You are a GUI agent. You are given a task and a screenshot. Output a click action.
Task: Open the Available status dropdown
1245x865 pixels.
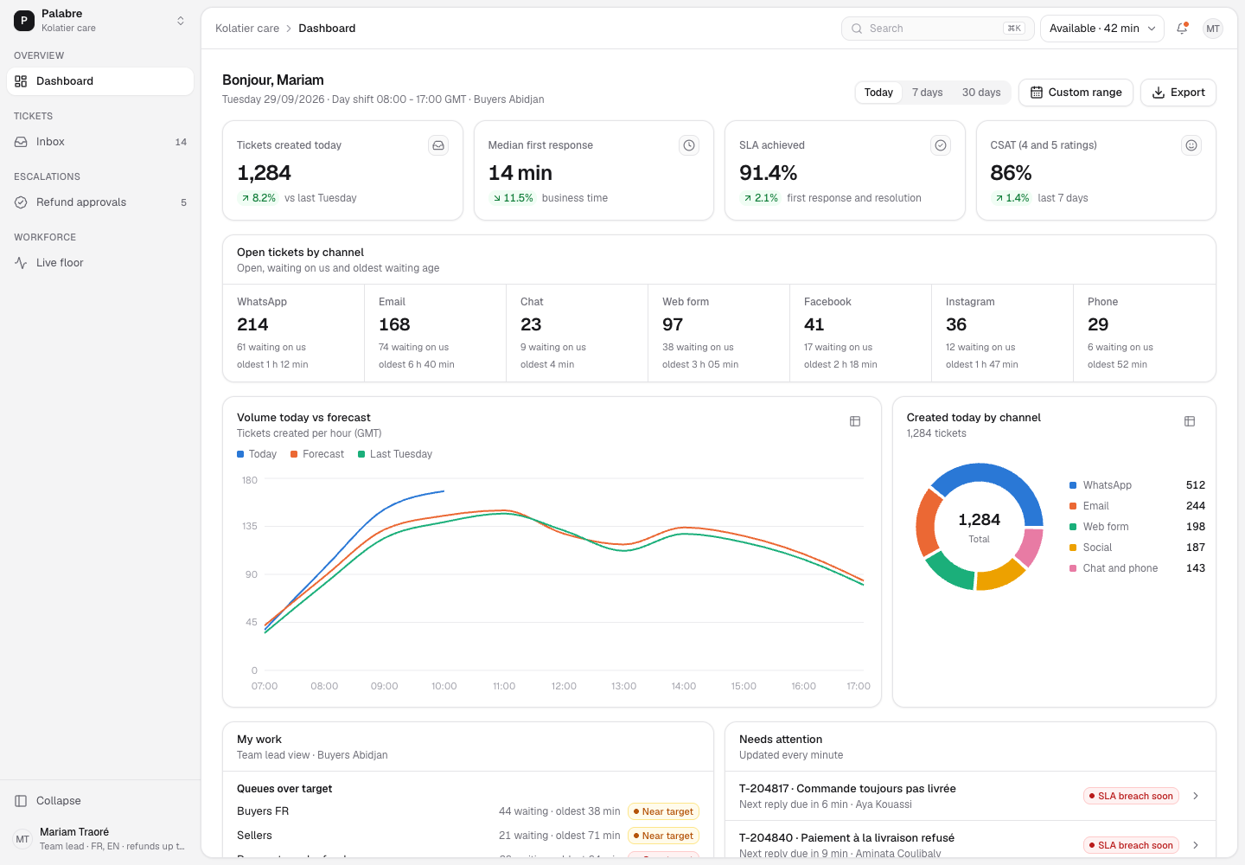tap(1102, 29)
